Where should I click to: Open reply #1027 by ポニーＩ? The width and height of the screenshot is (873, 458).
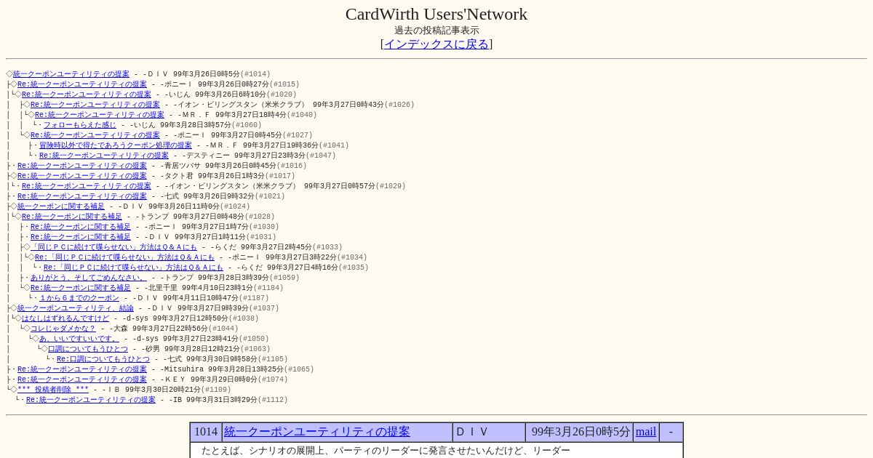point(95,135)
